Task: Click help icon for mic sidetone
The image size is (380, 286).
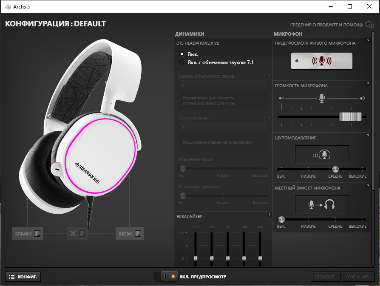Action: pos(368,186)
